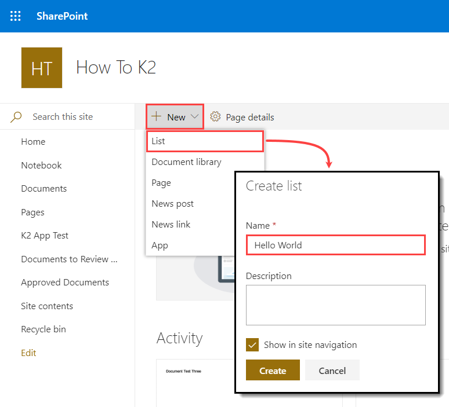Choose Document library from New menu
This screenshot has width=449, height=407.
(186, 162)
